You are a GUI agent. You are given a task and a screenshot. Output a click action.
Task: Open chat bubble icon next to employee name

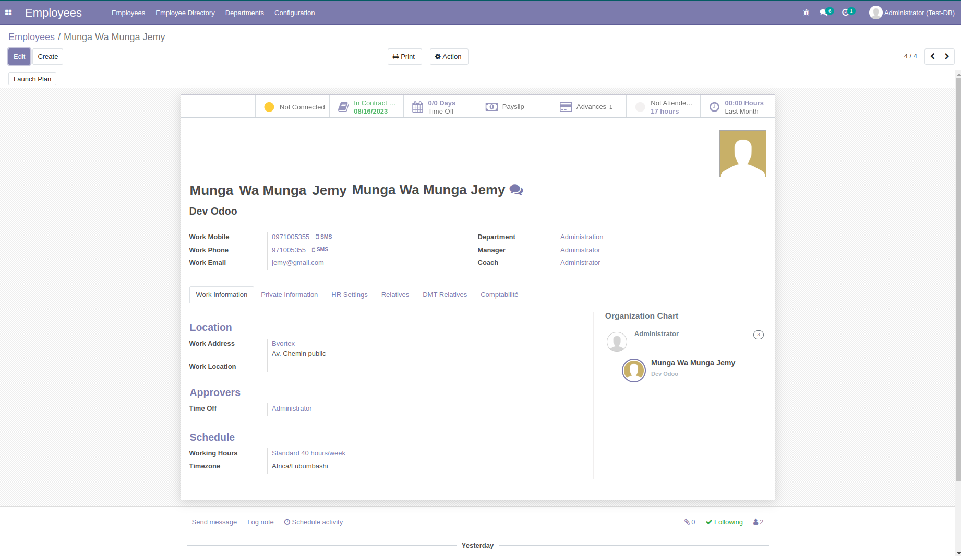(x=516, y=190)
